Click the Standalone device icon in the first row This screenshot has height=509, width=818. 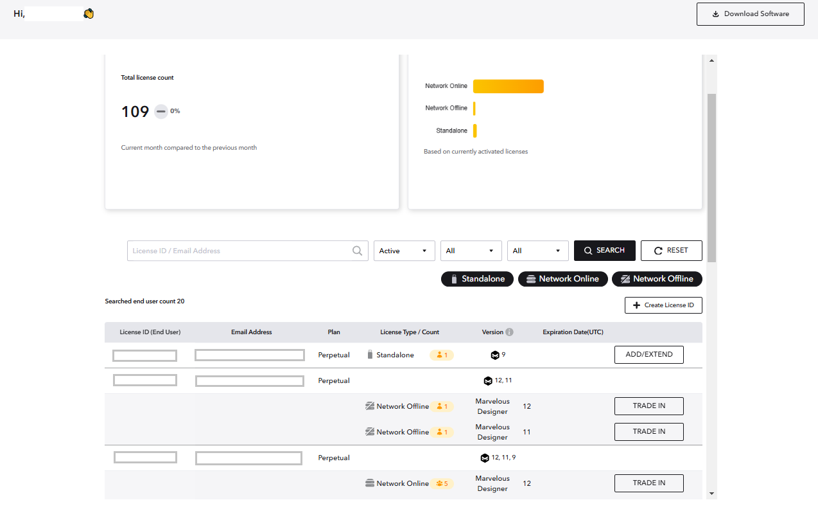pos(369,354)
